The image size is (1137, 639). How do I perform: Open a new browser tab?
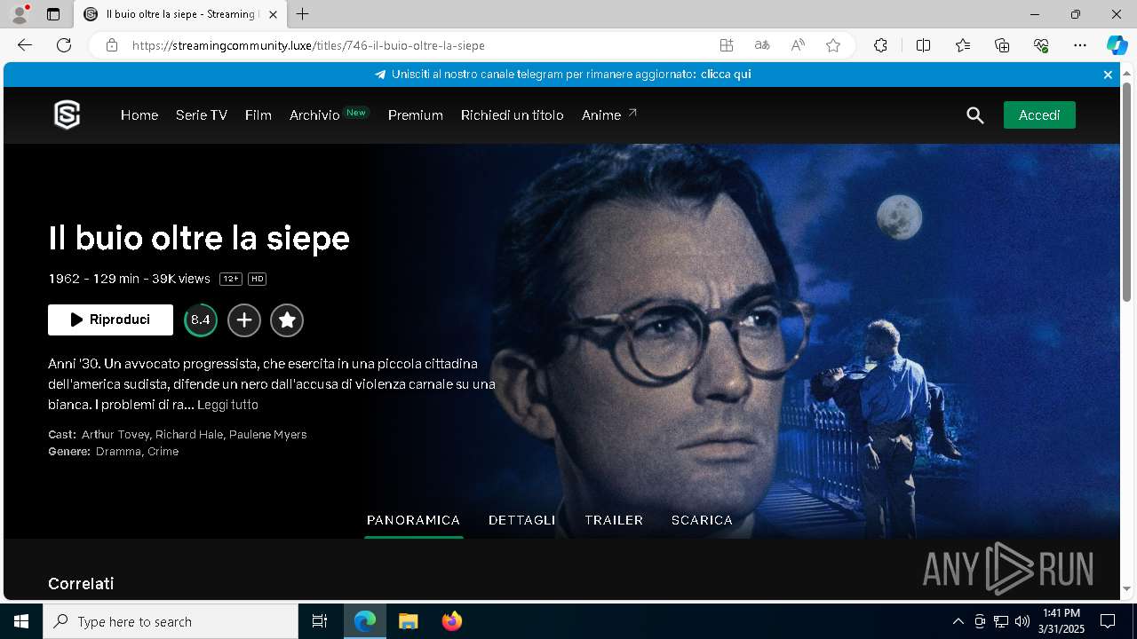[x=303, y=14]
